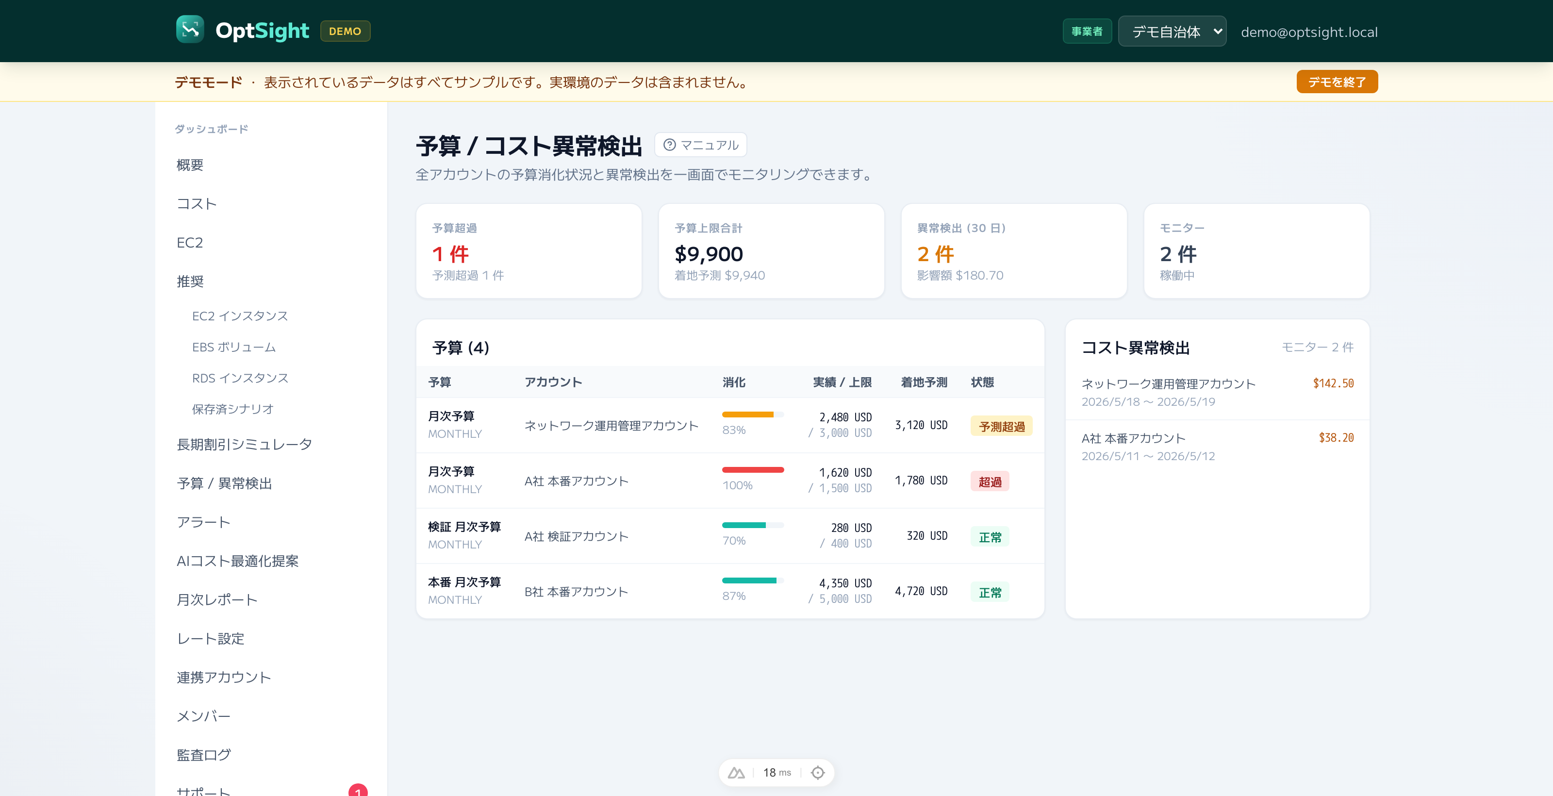Open 概要 in the sidebar

(190, 165)
